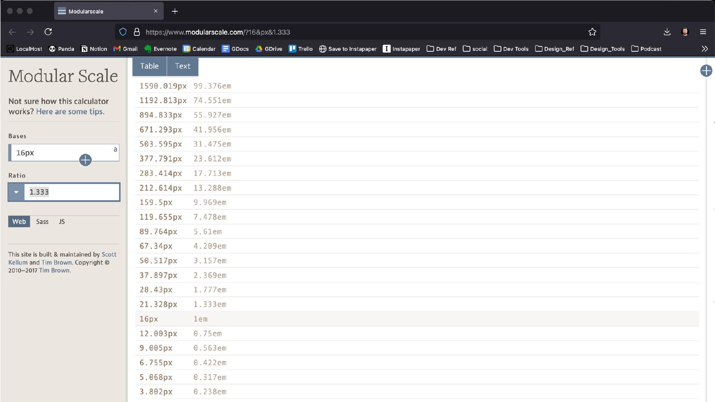
Task: Click the shield tracking protection icon
Action: (123, 32)
